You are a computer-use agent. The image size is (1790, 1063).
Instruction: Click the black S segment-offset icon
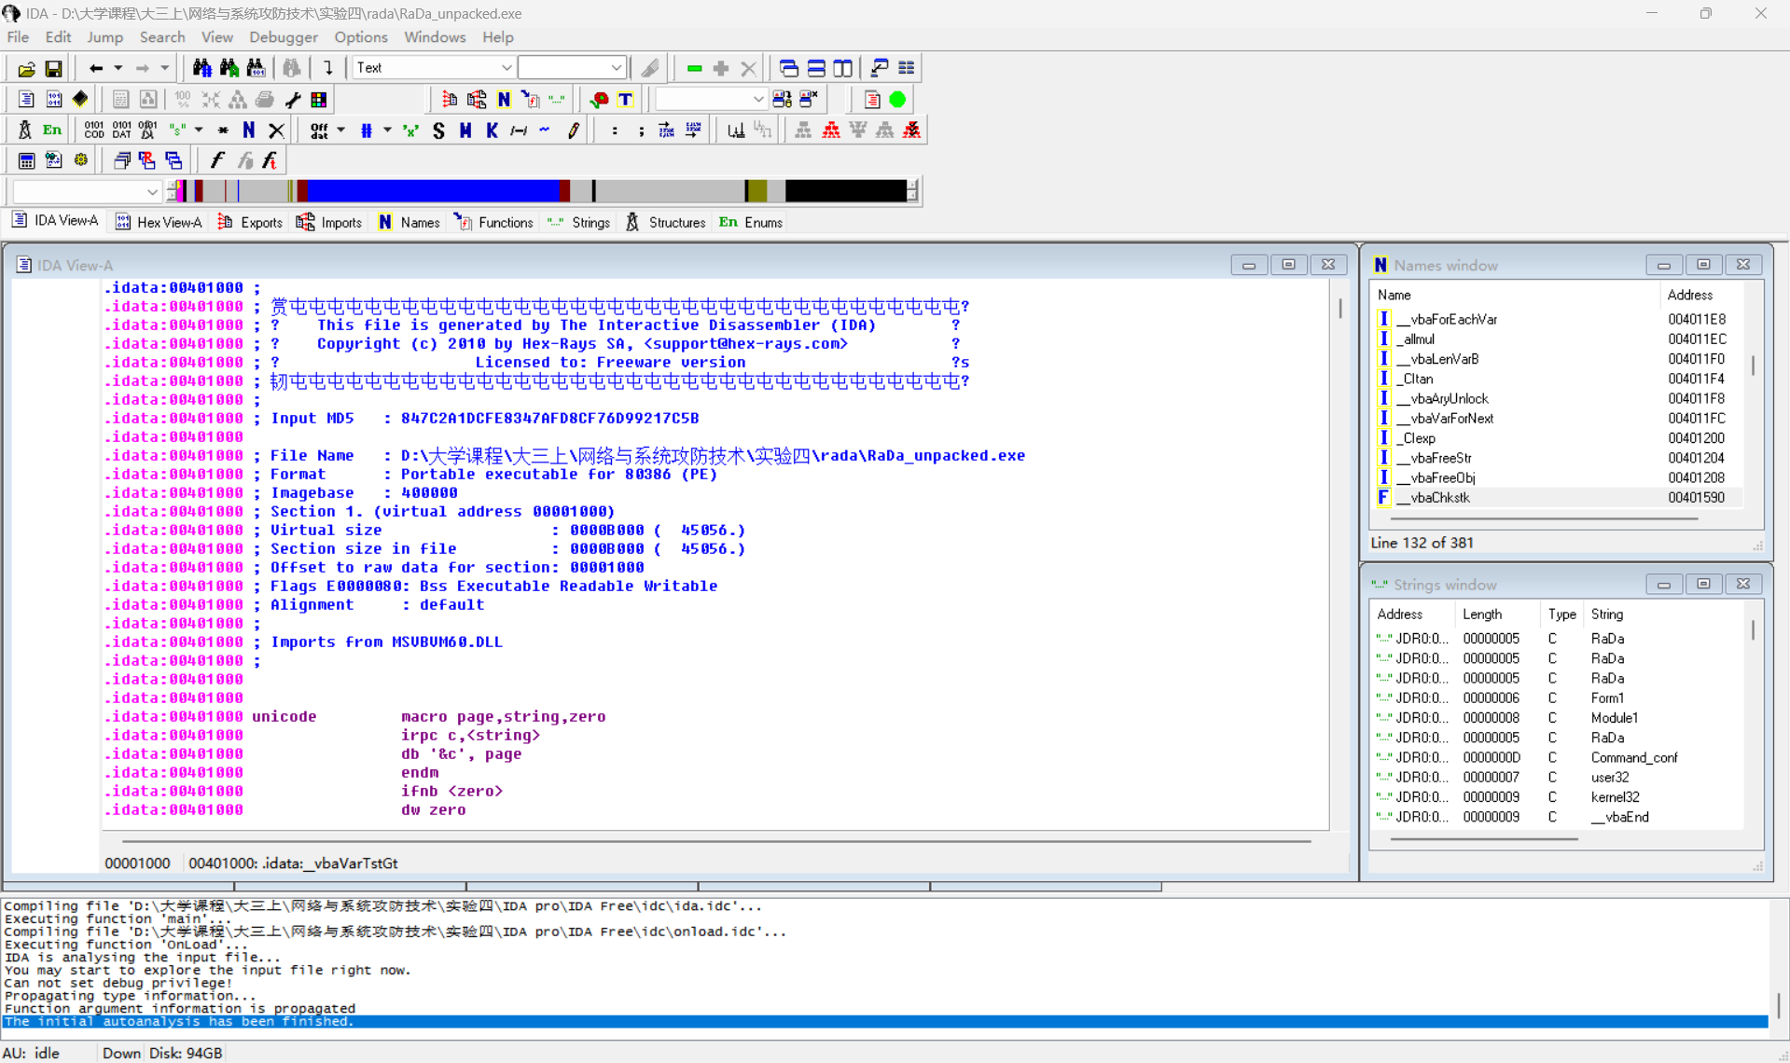pyautogui.click(x=438, y=130)
